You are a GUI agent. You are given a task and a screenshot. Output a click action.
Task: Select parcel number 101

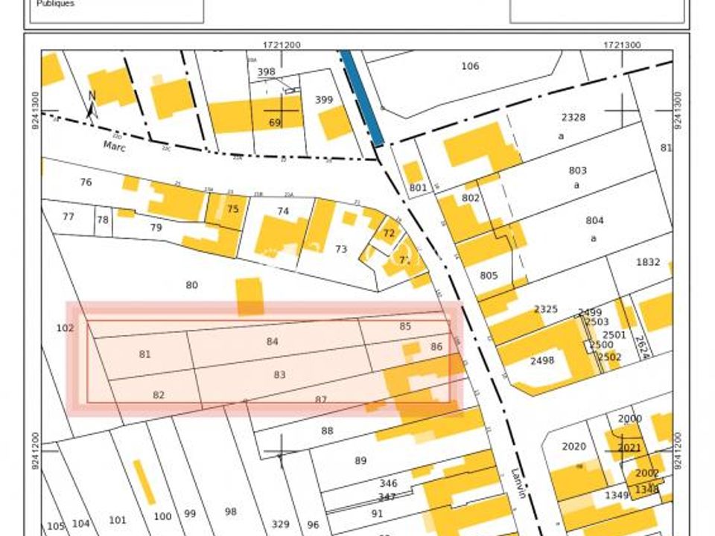point(117,520)
